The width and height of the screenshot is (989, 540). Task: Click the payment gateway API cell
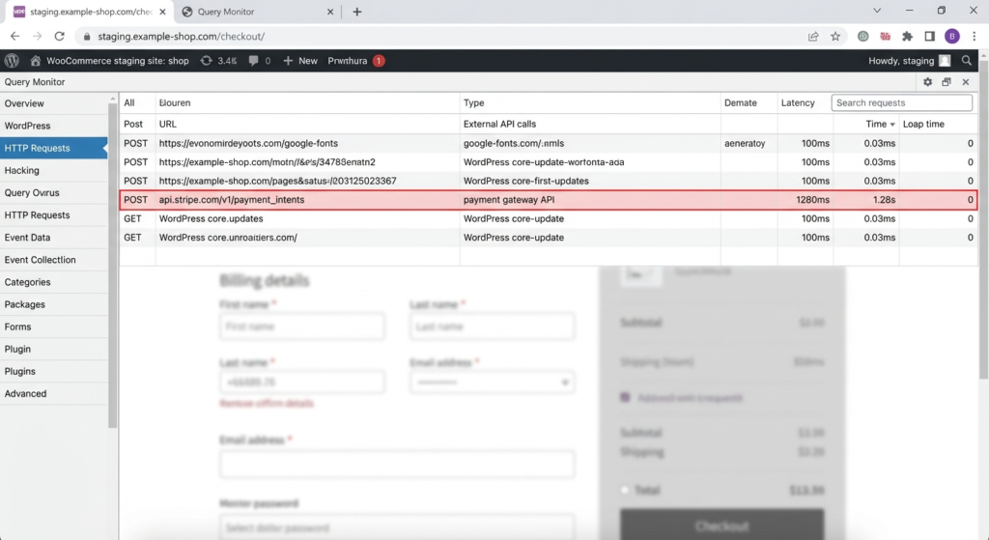[x=509, y=199]
